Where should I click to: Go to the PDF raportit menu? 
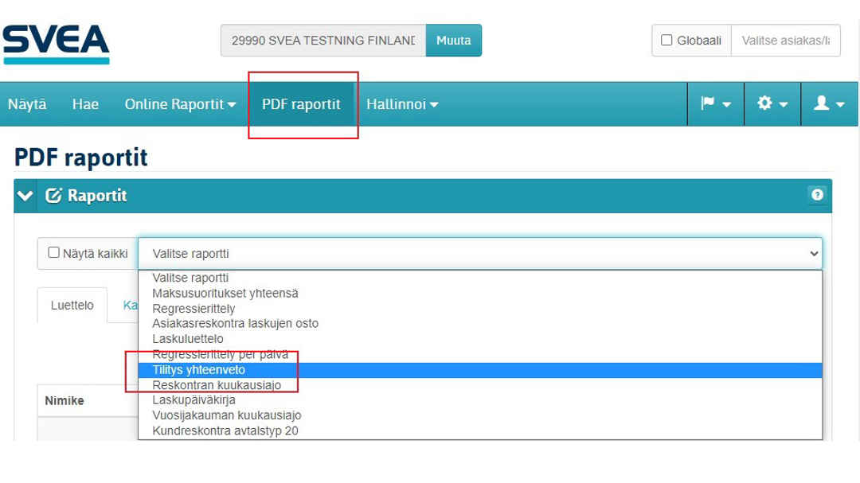coord(301,104)
